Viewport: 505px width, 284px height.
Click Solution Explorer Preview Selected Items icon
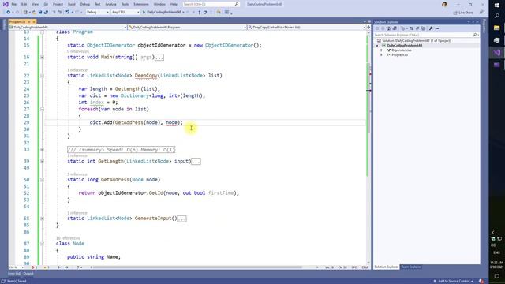[x=437, y=28]
